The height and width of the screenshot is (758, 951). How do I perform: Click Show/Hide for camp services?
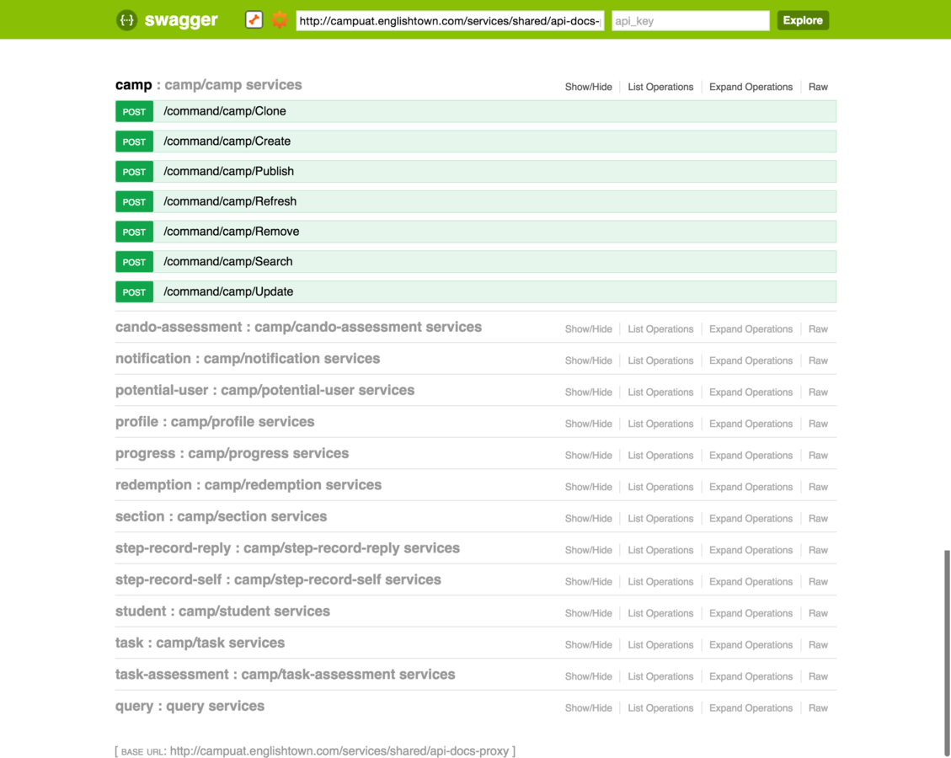click(588, 87)
